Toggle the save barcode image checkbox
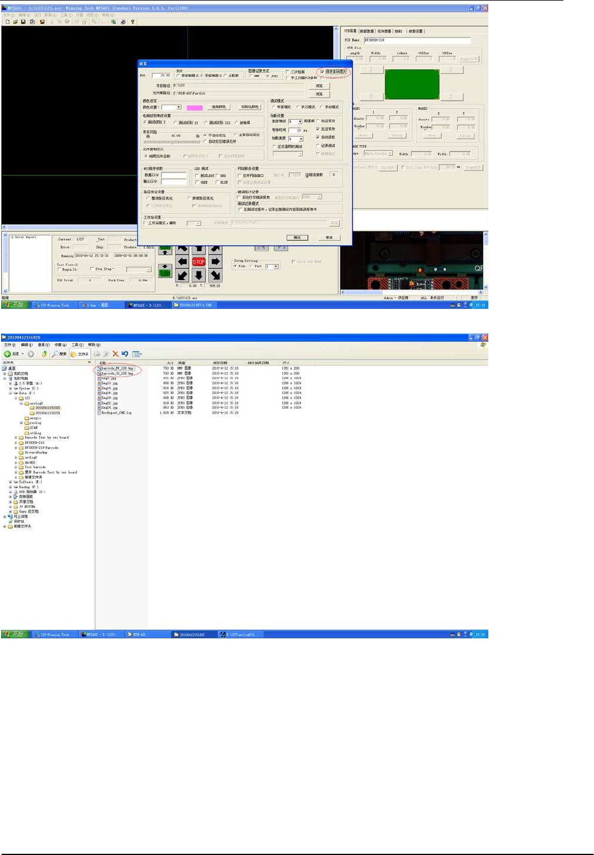Screen dimensions: 594x855 (322, 72)
